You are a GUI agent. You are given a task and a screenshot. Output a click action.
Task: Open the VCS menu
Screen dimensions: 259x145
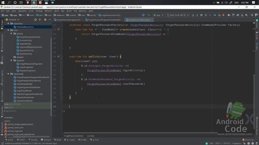coord(75,11)
